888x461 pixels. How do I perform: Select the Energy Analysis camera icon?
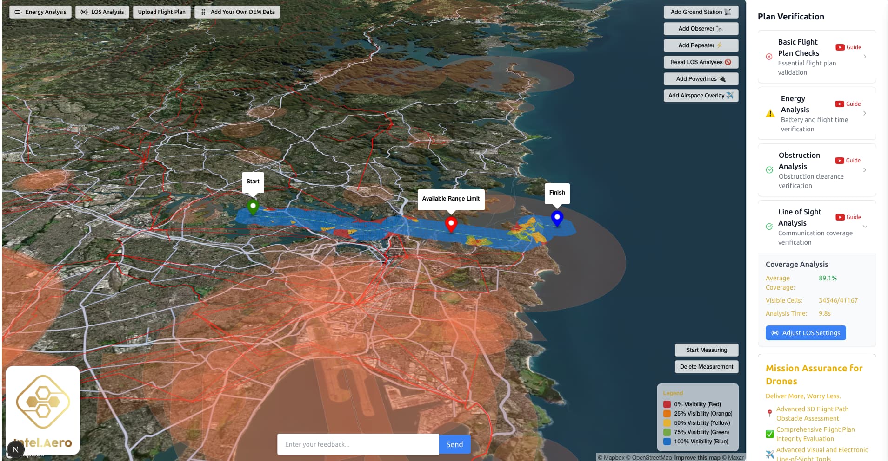pyautogui.click(x=18, y=12)
